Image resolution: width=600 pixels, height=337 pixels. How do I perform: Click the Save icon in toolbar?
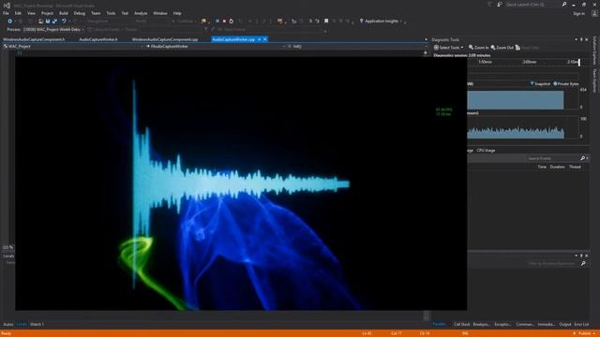click(48, 21)
